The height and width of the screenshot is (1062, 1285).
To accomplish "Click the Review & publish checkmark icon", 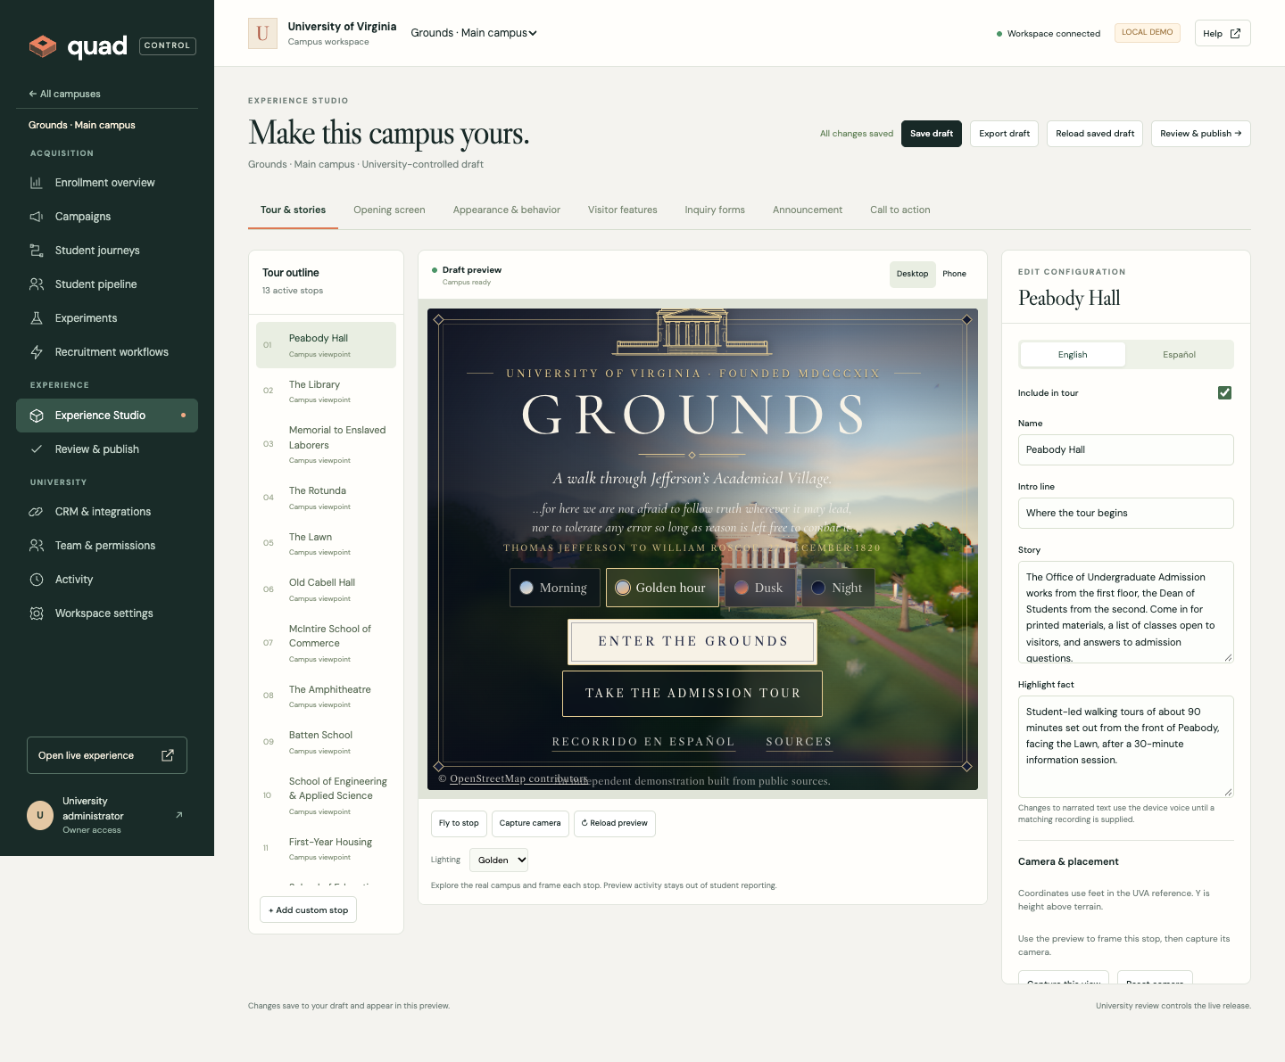I will coord(37,449).
